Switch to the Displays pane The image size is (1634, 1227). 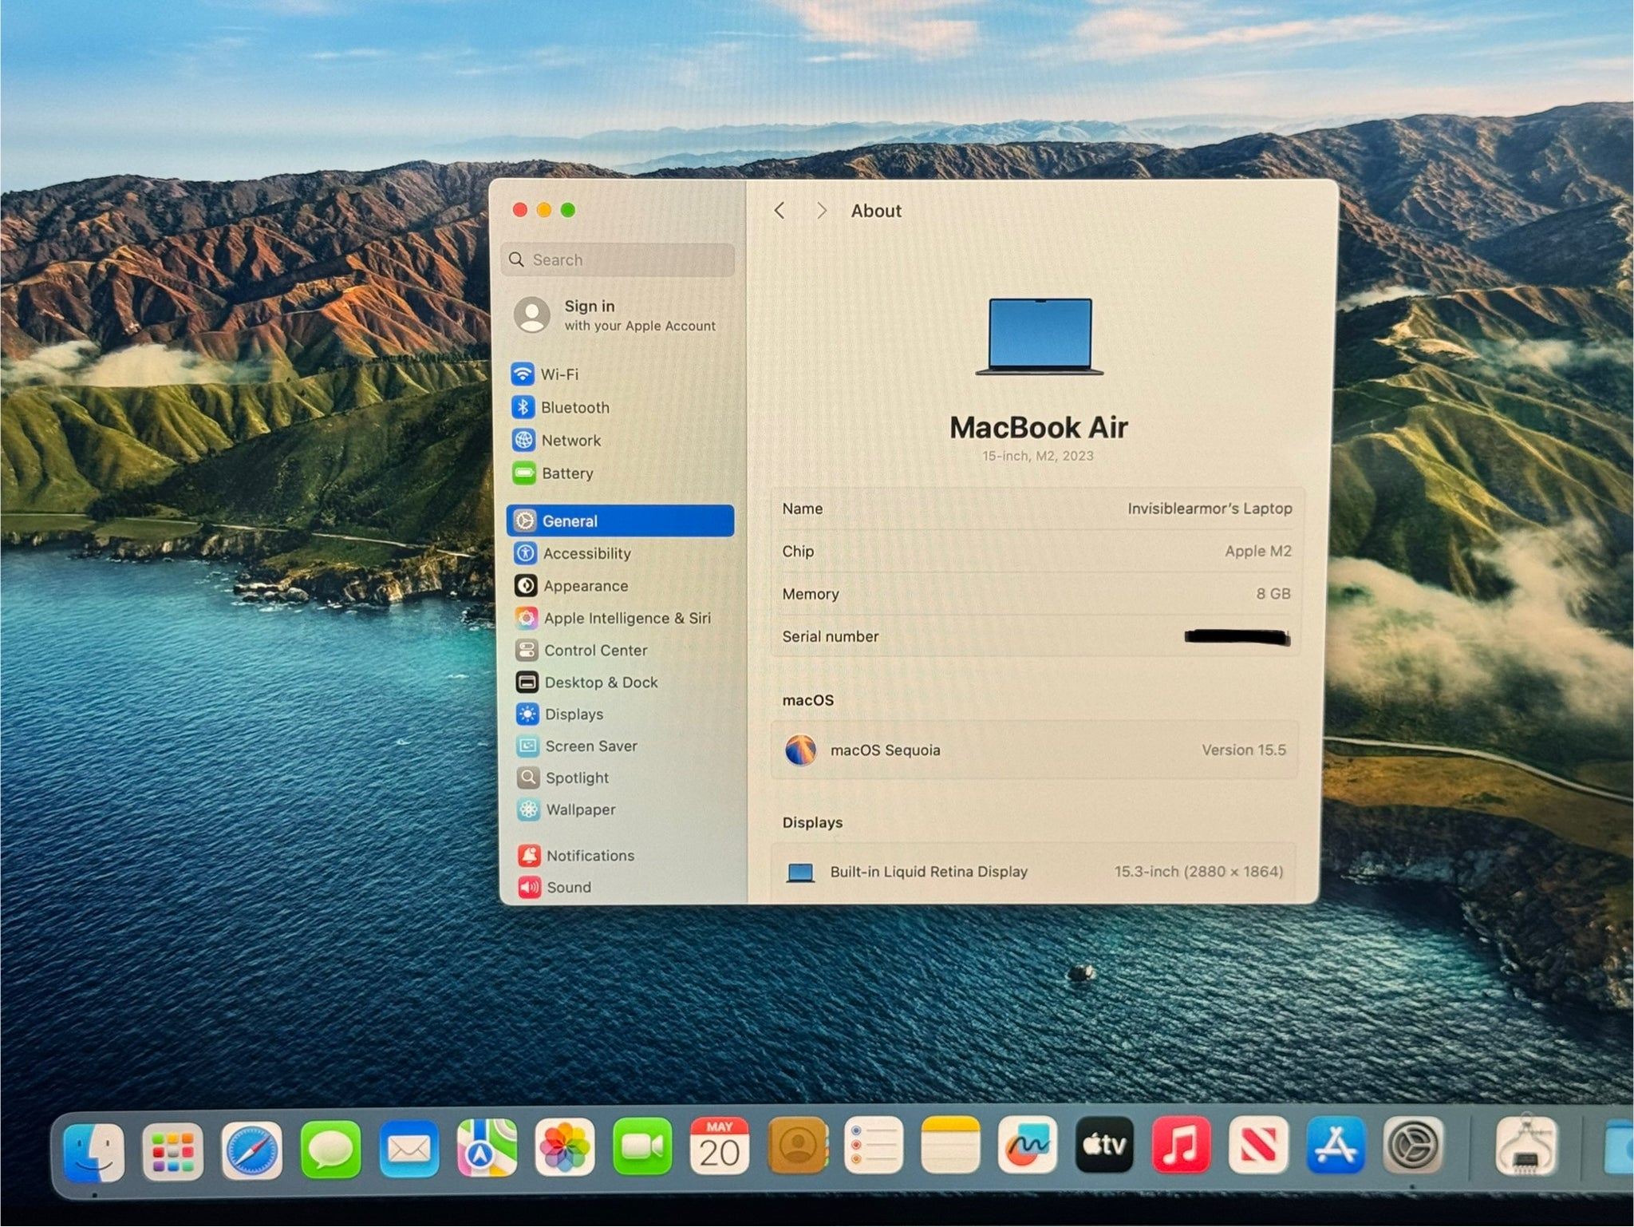click(x=573, y=714)
